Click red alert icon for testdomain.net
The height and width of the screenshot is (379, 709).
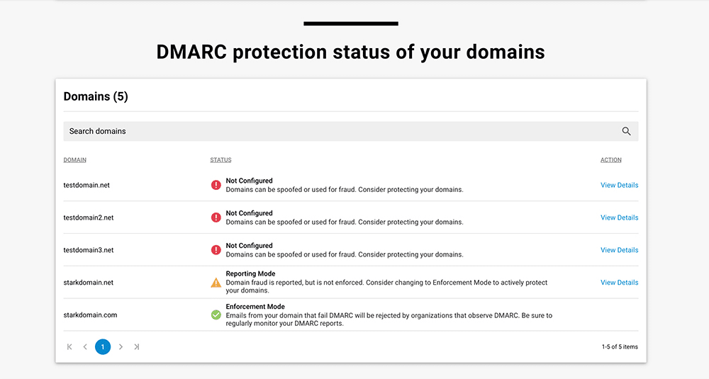(216, 185)
